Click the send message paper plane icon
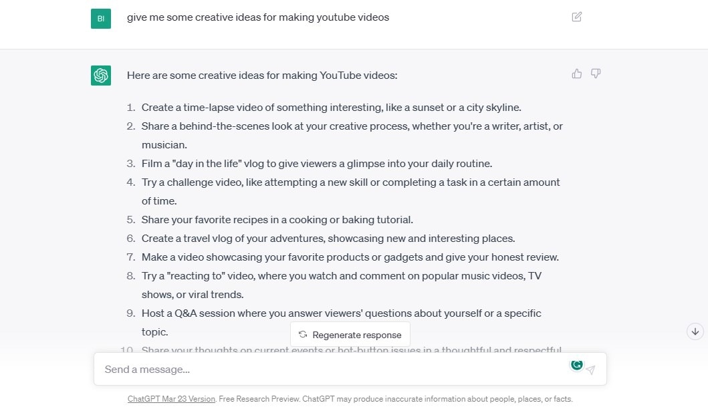The image size is (708, 409). [x=591, y=370]
